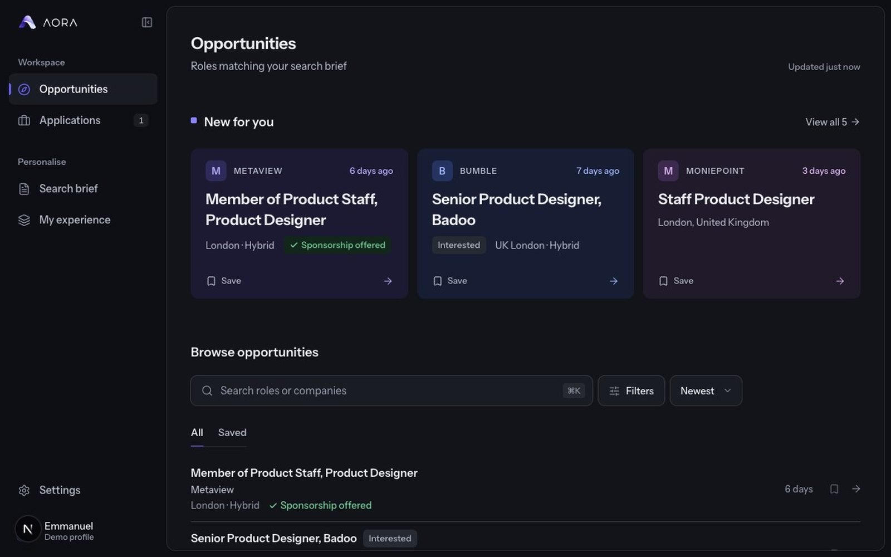The image size is (891, 557).
Task: Click the Search roles or companies field
Action: point(391,390)
